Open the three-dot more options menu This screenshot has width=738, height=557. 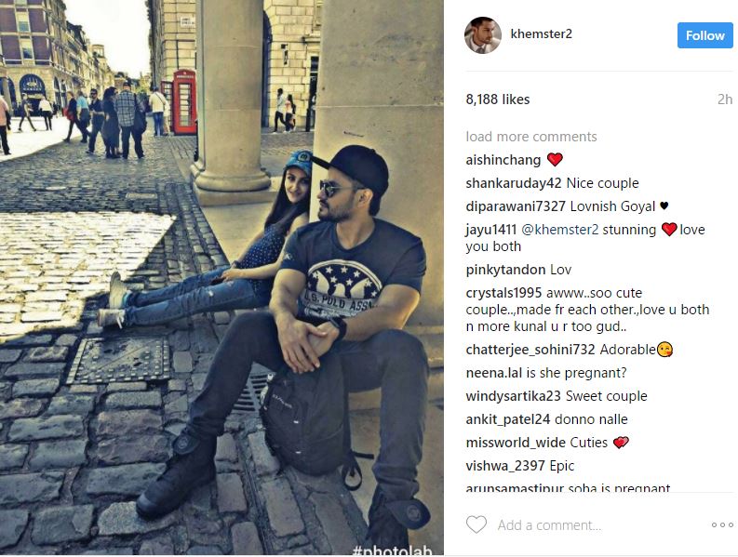pos(722,524)
